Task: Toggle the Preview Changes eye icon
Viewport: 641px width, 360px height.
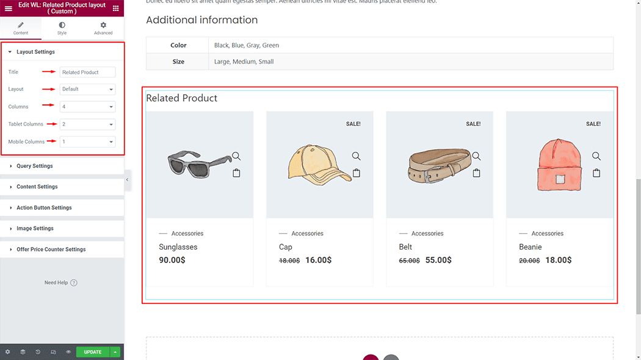Action: [68, 352]
